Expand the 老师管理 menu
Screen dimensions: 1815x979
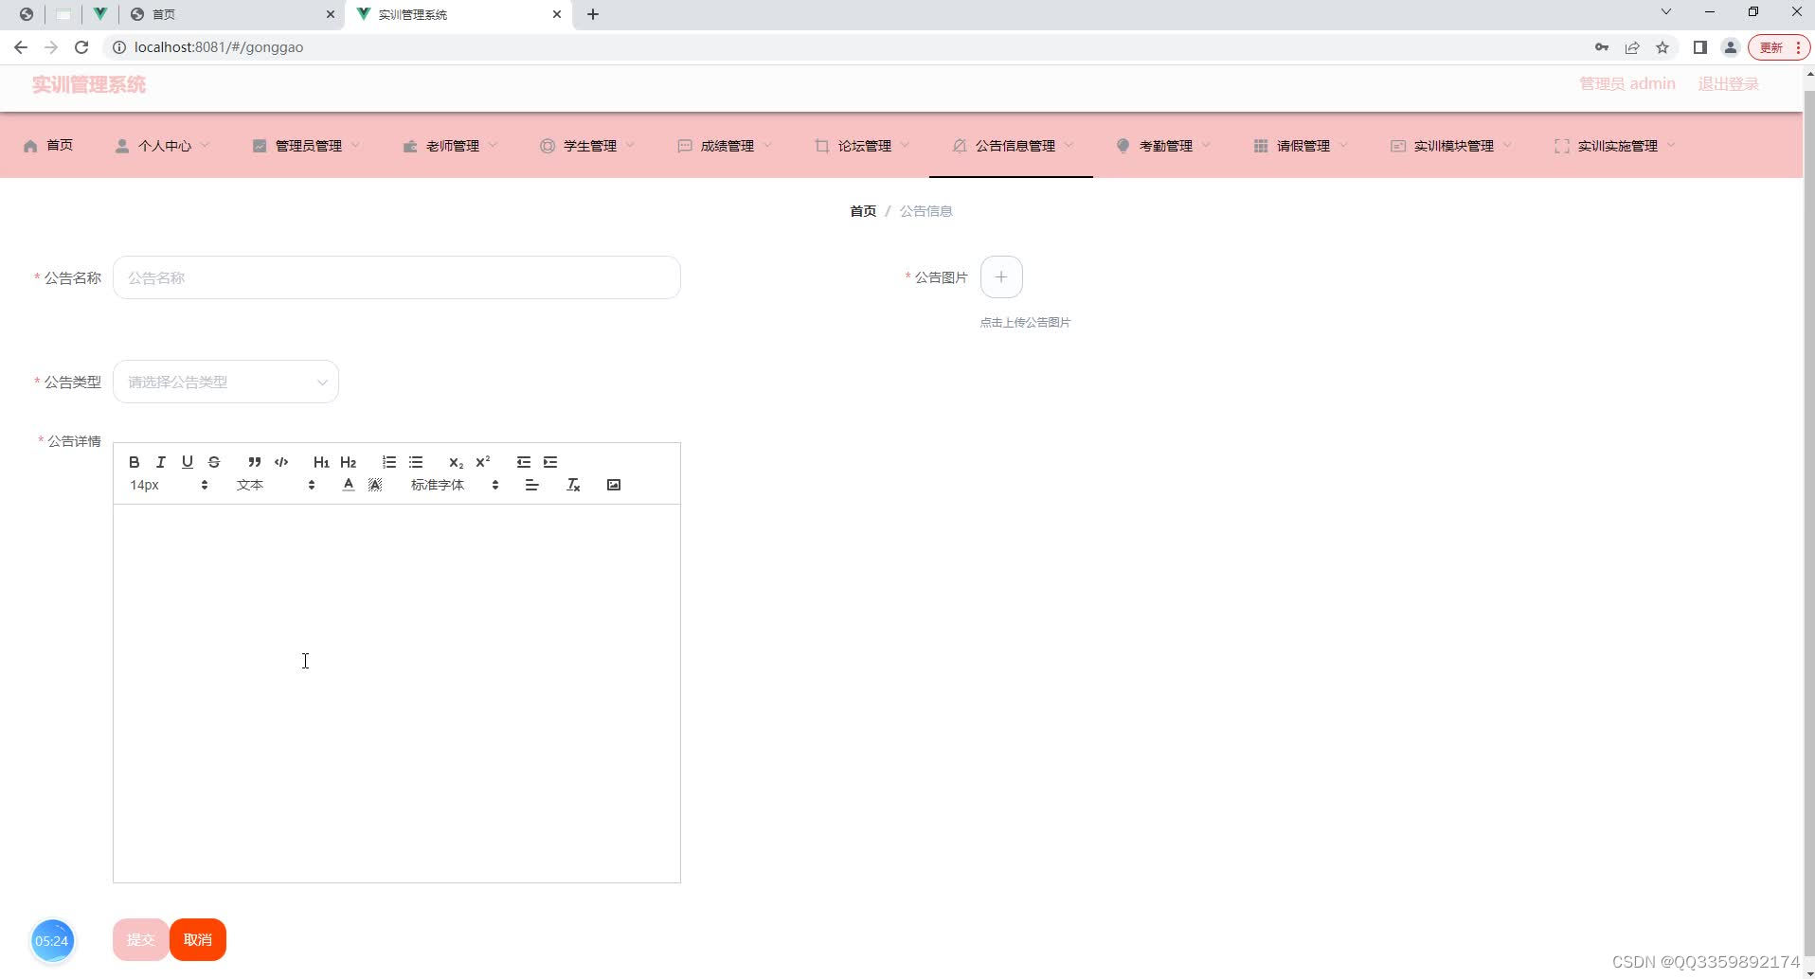(451, 145)
